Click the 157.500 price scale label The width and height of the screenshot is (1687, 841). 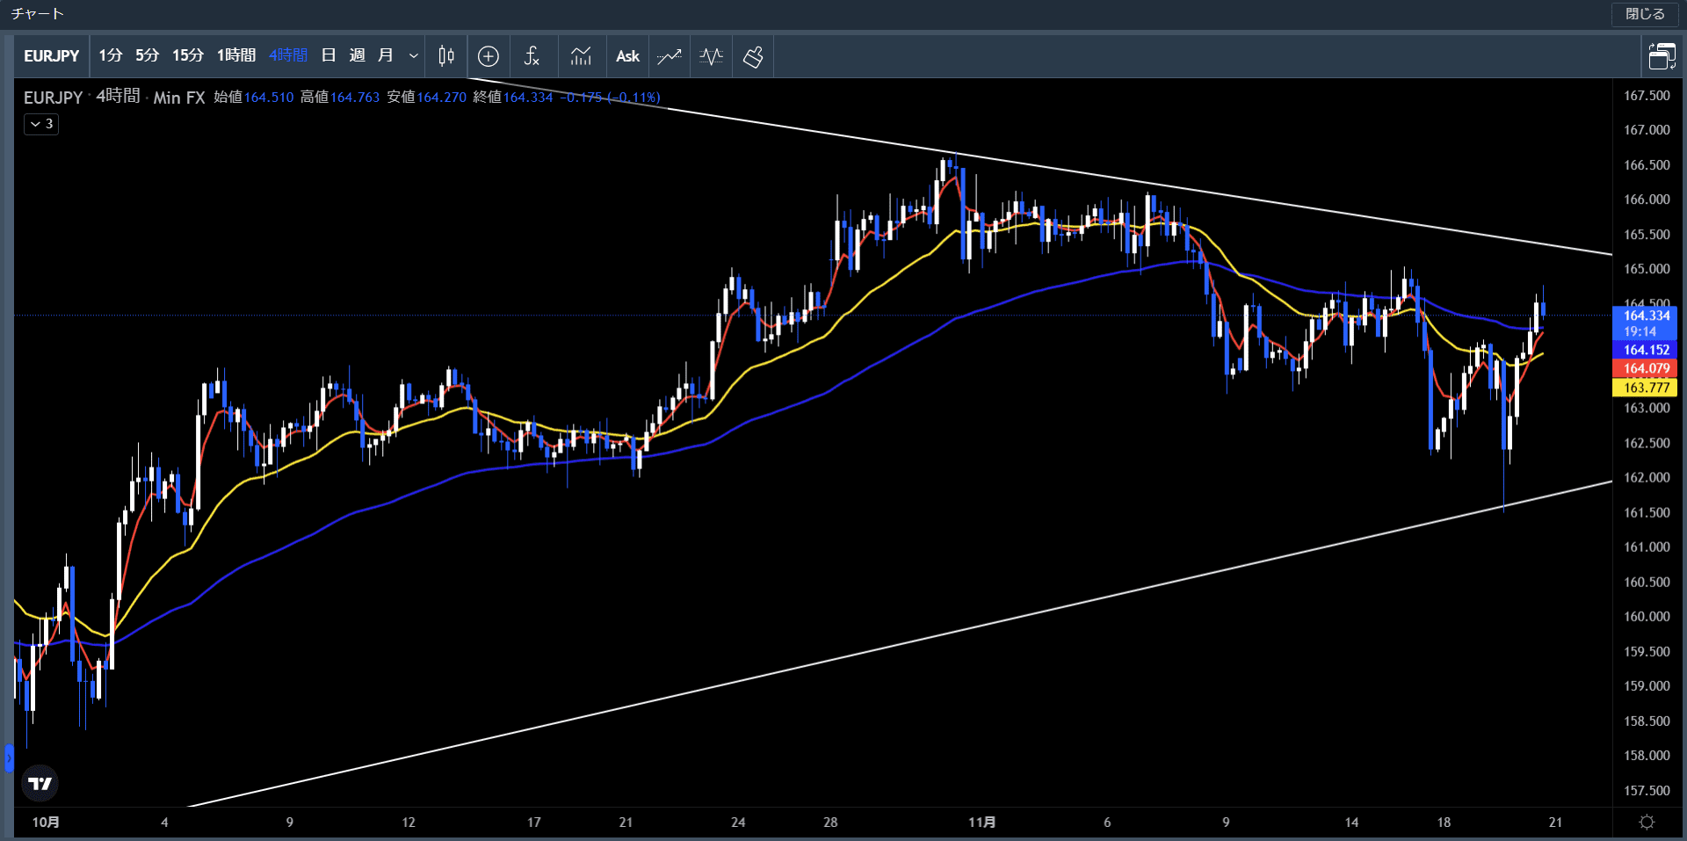[x=1647, y=791]
